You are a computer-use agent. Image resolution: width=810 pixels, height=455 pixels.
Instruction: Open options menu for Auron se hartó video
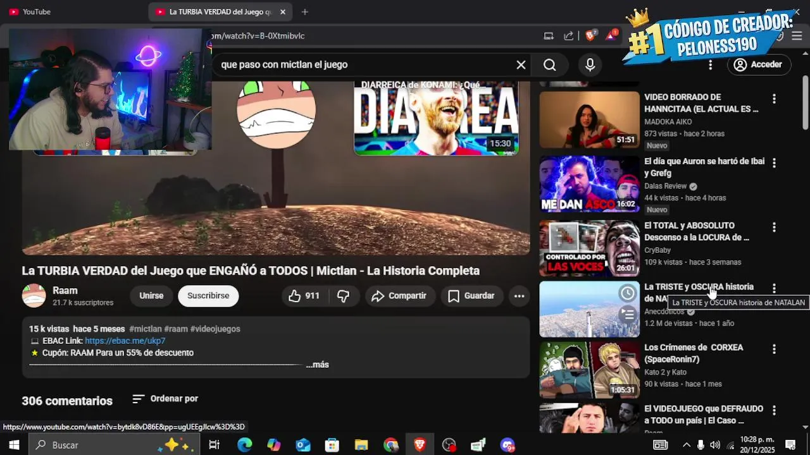click(773, 163)
